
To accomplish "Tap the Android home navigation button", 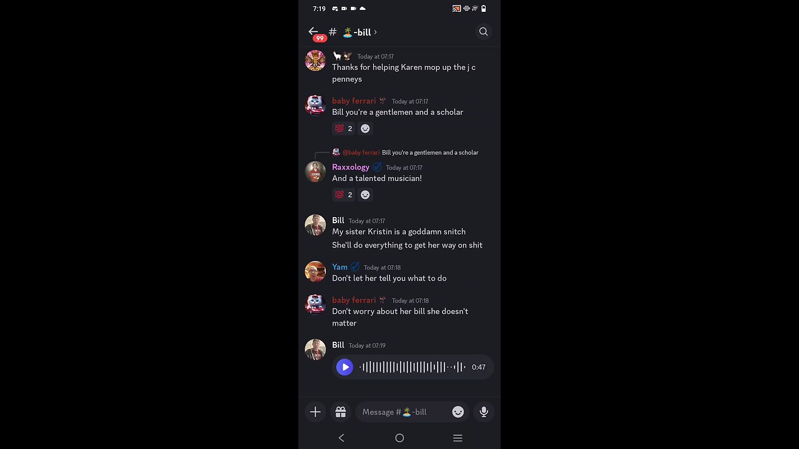I will pyautogui.click(x=399, y=438).
